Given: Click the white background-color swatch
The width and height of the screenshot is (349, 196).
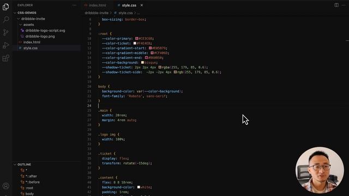Looking at the screenshot, I should (139, 187).
